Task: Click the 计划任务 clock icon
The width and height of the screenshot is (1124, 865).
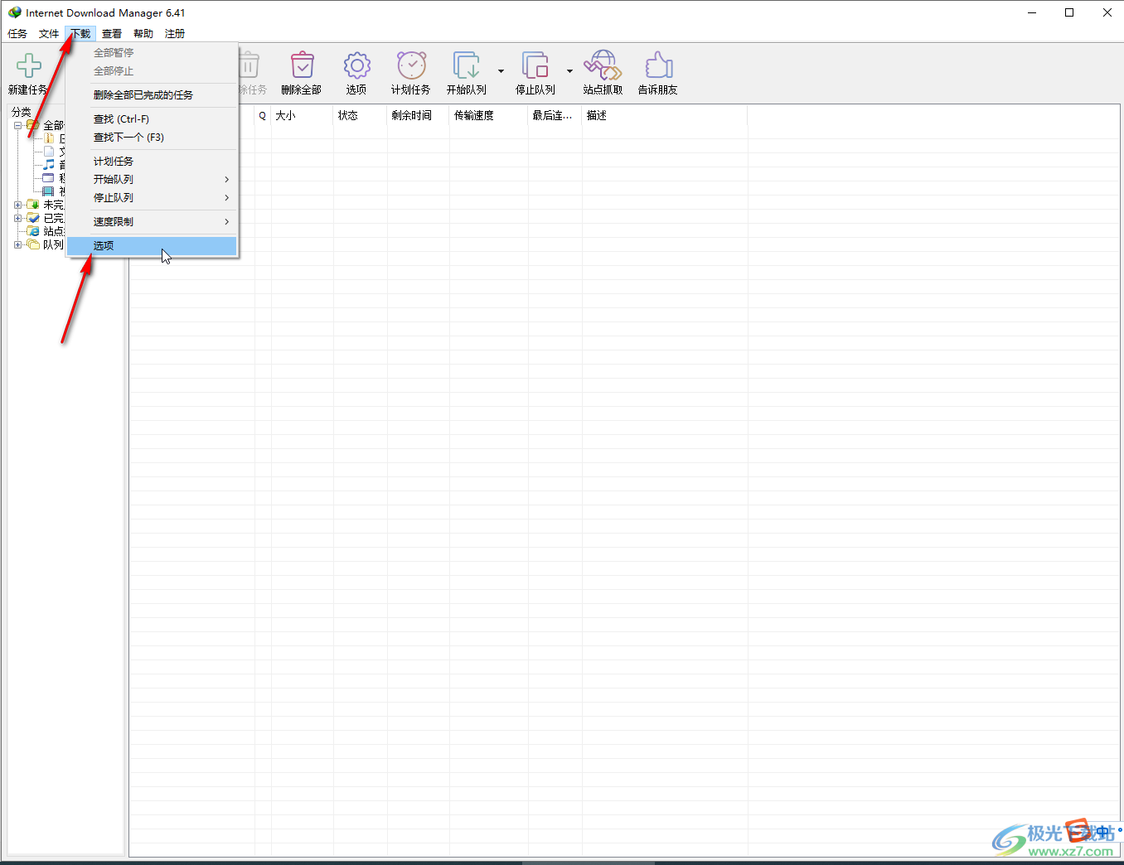Action: click(411, 65)
